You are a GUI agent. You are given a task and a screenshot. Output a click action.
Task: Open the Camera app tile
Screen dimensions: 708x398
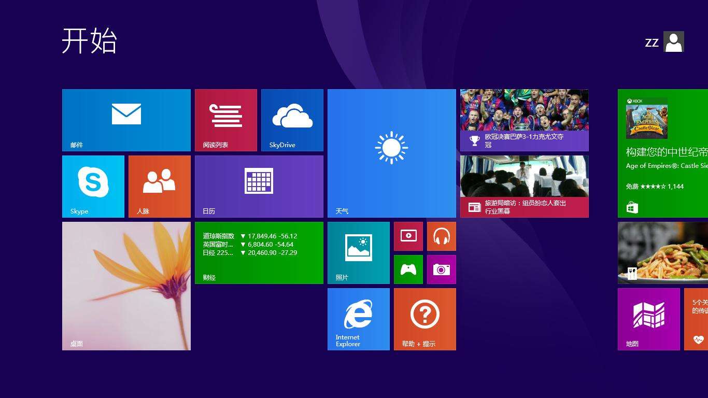point(441,269)
